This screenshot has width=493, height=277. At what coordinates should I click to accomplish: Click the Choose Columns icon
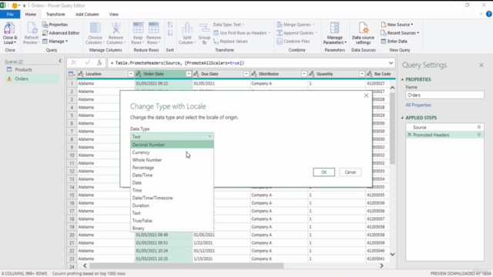click(95, 28)
